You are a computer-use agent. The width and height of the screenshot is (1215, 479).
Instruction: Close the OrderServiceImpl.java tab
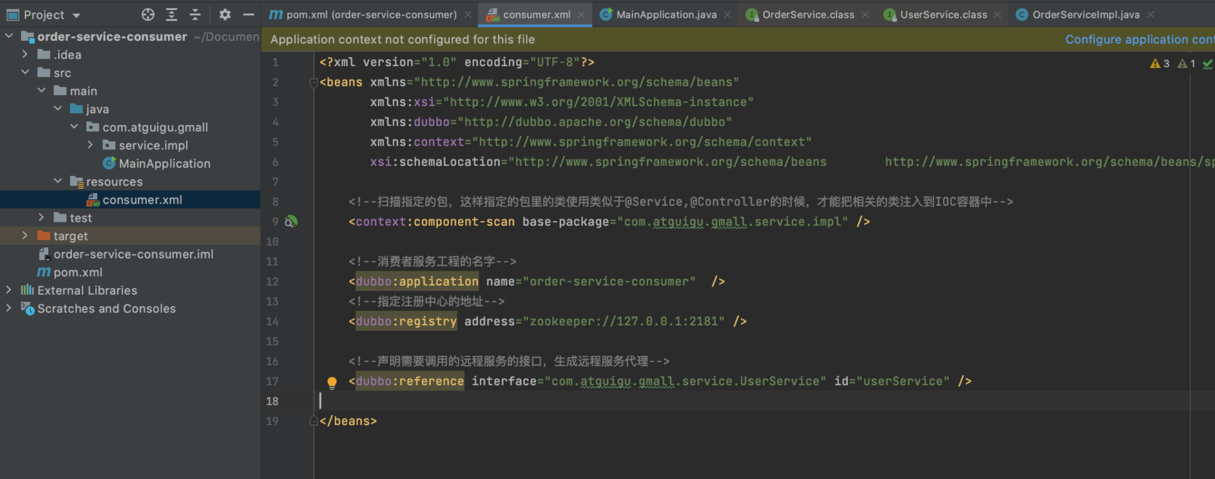click(x=1151, y=15)
